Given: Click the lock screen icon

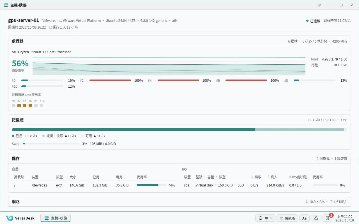Looking at the screenshot, I should [x=316, y=218].
